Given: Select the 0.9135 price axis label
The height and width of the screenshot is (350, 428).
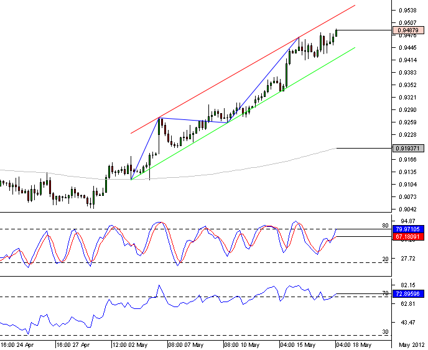Looking at the screenshot, I should [x=408, y=172].
